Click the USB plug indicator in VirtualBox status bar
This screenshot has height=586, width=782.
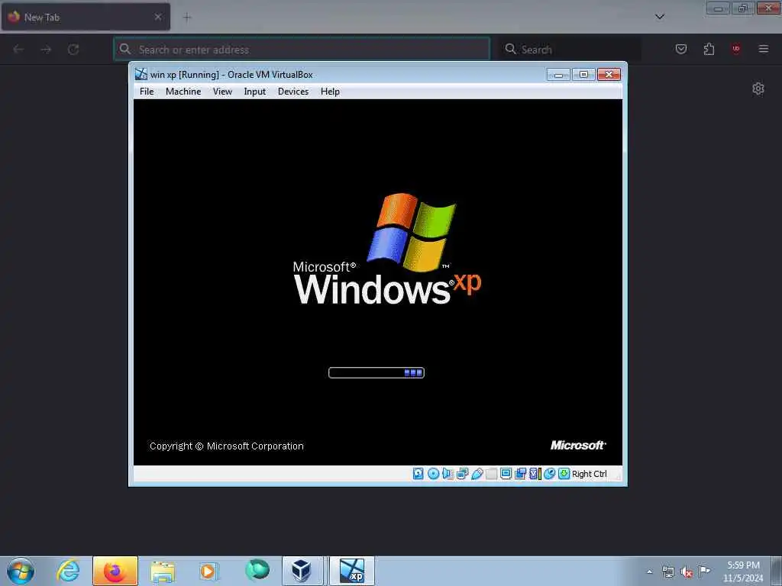coord(477,473)
